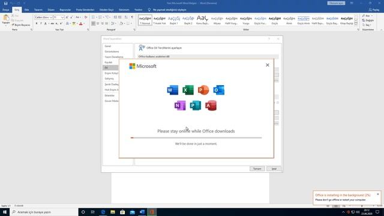The height and width of the screenshot is (216, 384).
Task: Click the sort icon in Paragraf group
Action: tap(126, 17)
